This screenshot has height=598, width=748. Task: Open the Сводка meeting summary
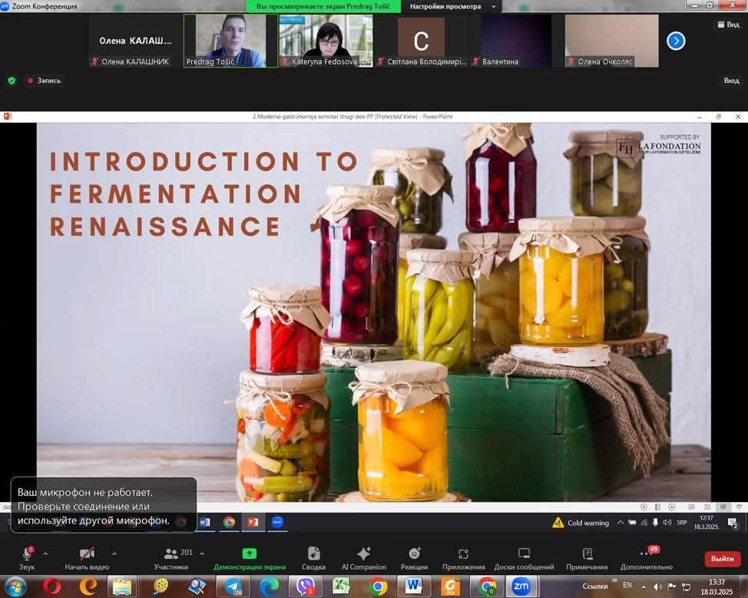(x=313, y=557)
